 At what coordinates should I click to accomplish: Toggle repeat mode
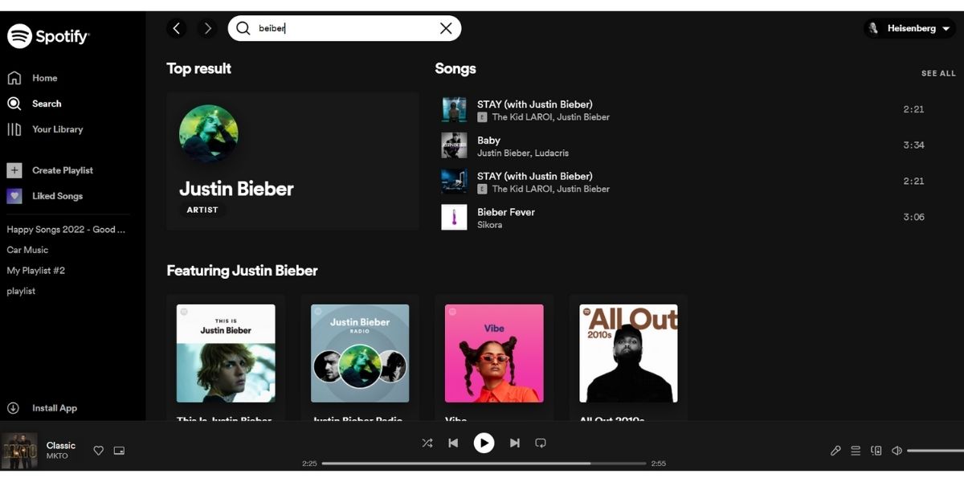(541, 443)
